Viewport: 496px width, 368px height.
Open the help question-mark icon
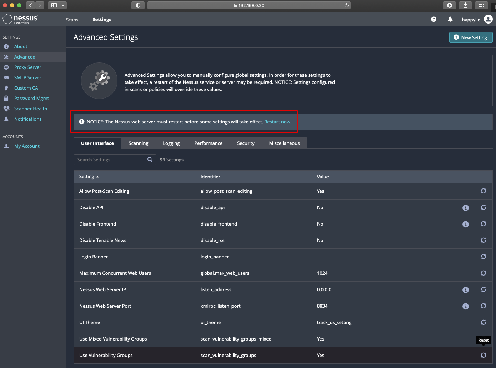pyautogui.click(x=434, y=19)
